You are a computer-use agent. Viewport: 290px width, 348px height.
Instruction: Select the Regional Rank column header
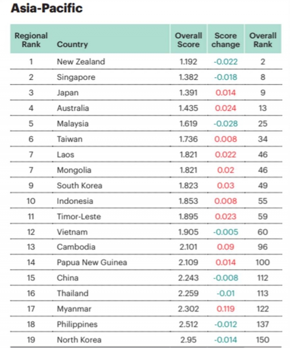tap(31, 40)
